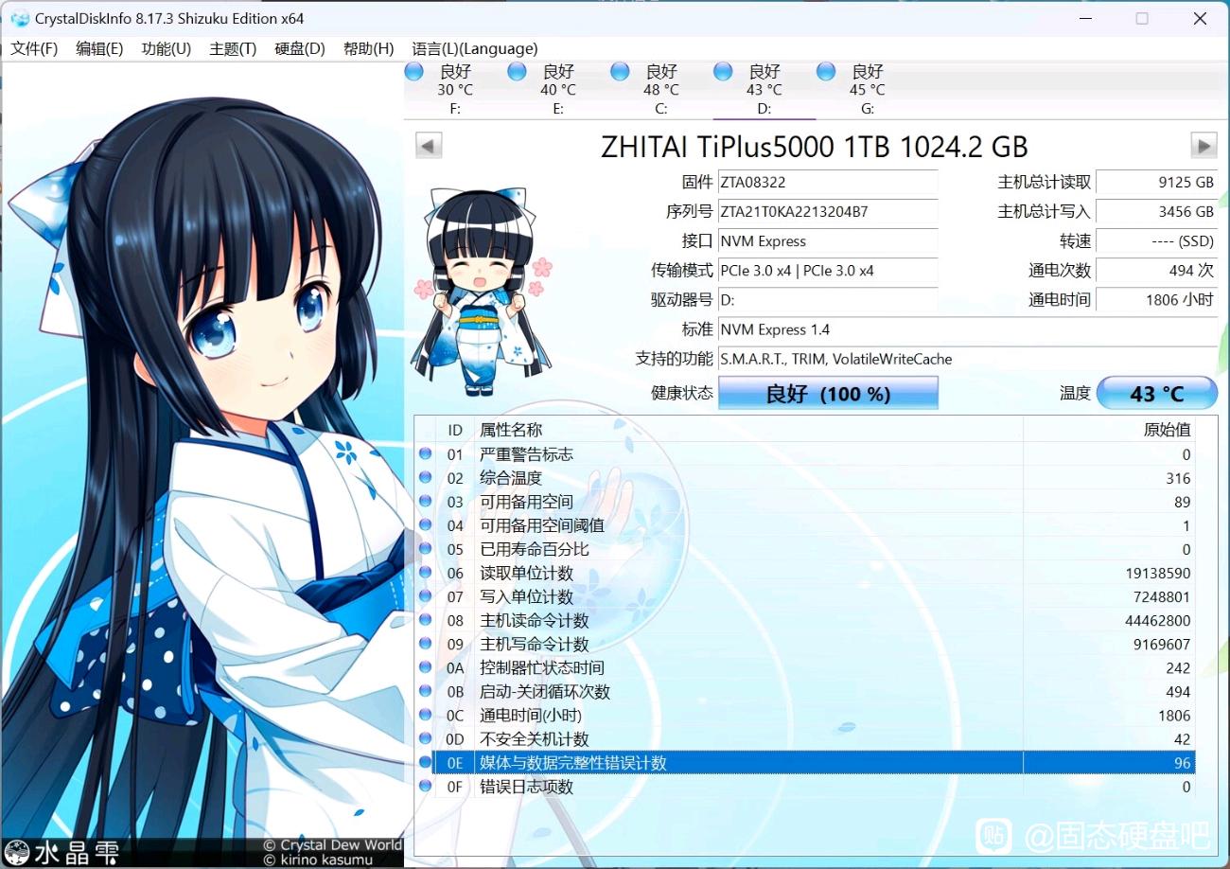This screenshot has height=869, width=1230.
Task: Click the transfer mode field PCIe 3.0 x4
Action: point(828,270)
